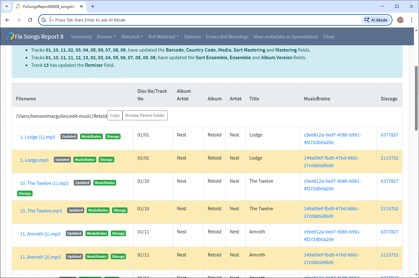
Task: Expand the Browse dropdown menu
Action: click(x=106, y=37)
